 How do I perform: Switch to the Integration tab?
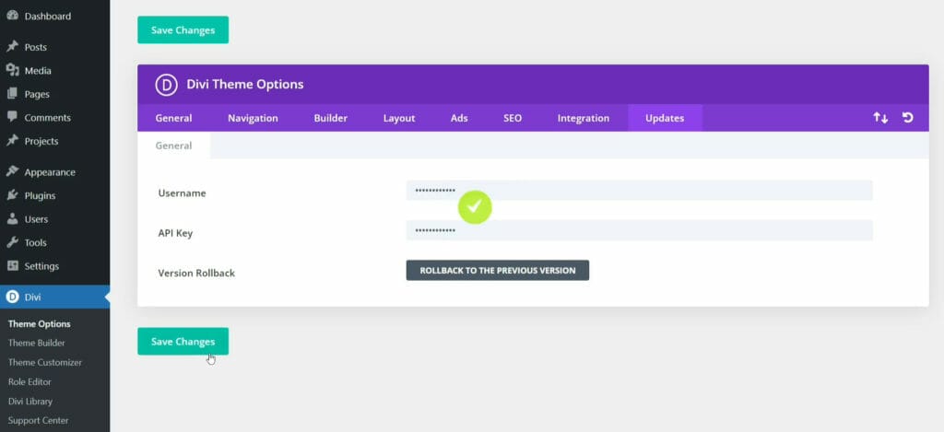584,118
